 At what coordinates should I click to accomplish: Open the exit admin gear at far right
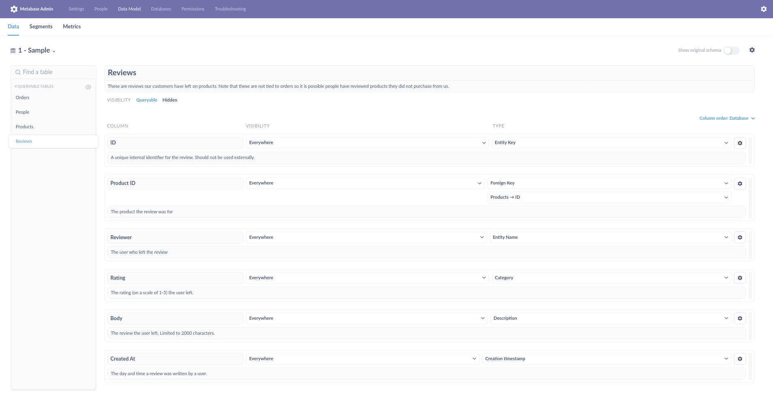[764, 8]
